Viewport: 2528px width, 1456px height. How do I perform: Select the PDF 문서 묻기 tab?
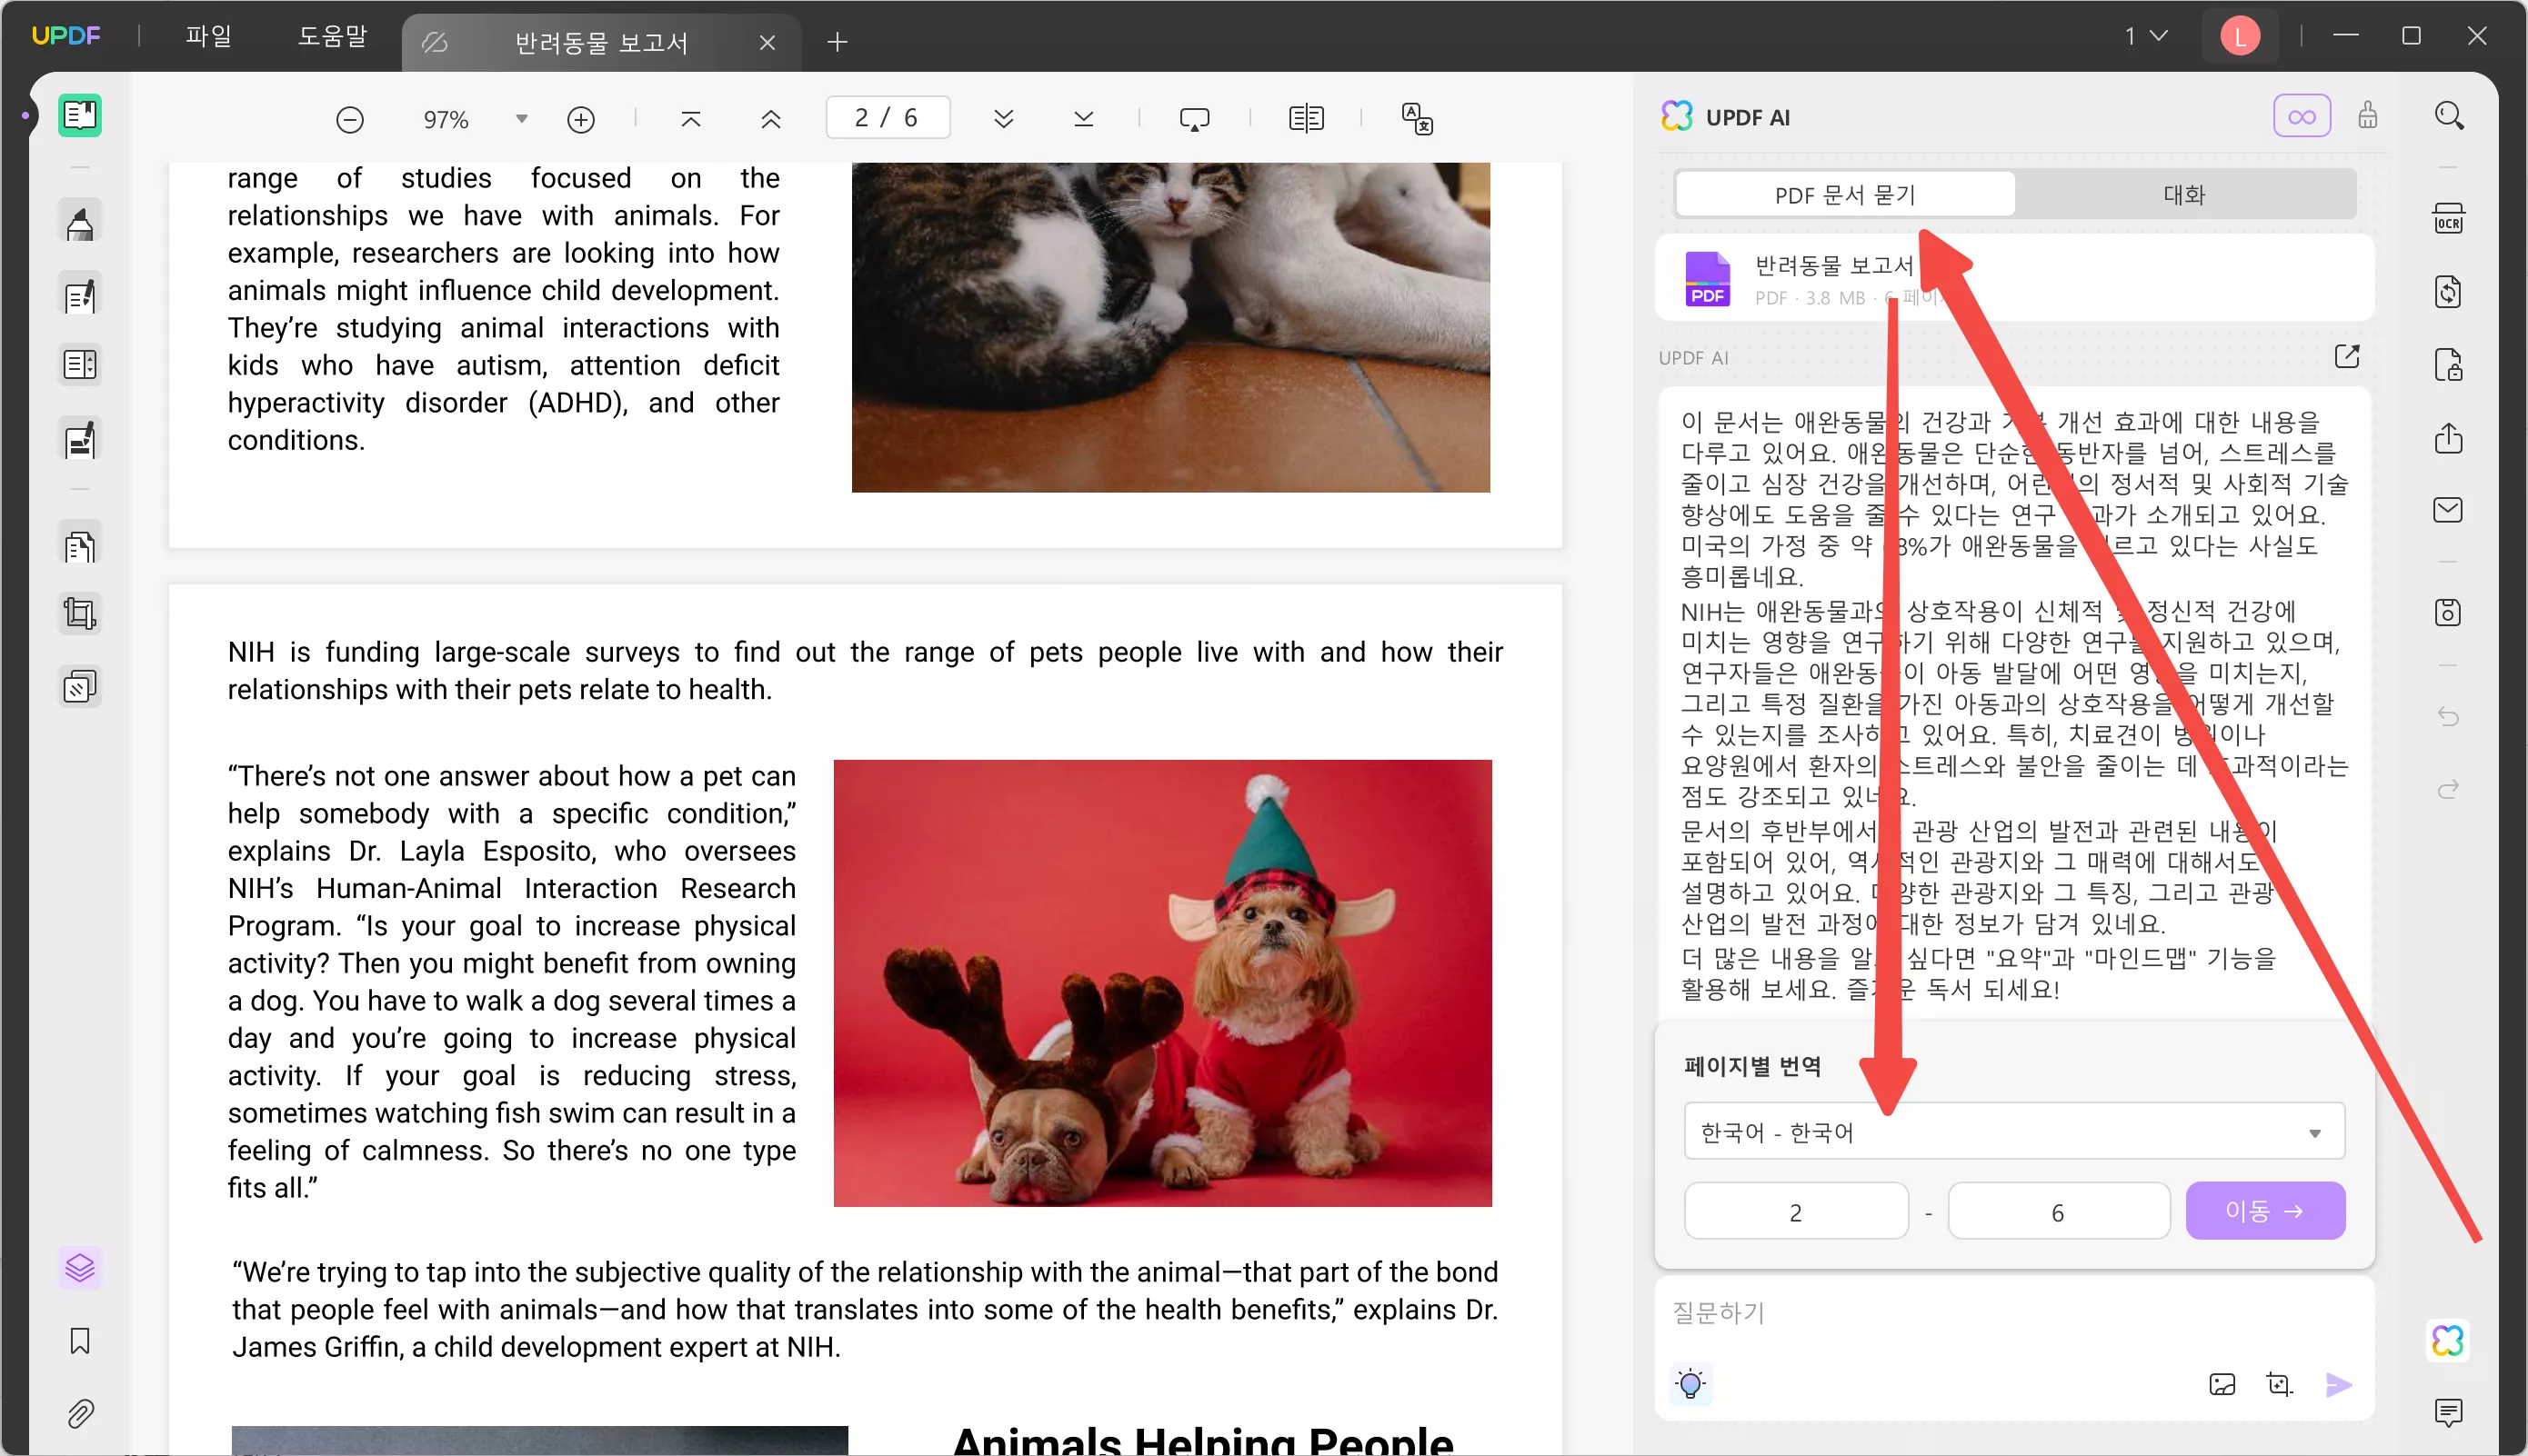coord(1845,194)
